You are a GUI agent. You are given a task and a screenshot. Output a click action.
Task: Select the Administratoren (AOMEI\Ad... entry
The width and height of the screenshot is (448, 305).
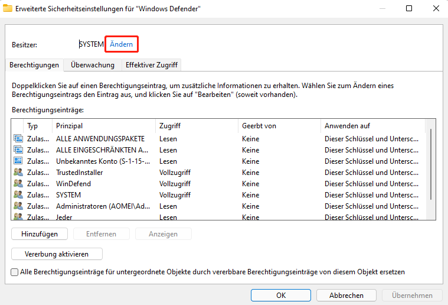coord(103,206)
